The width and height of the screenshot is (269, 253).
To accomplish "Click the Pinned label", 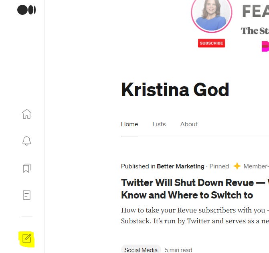I will (219, 166).
